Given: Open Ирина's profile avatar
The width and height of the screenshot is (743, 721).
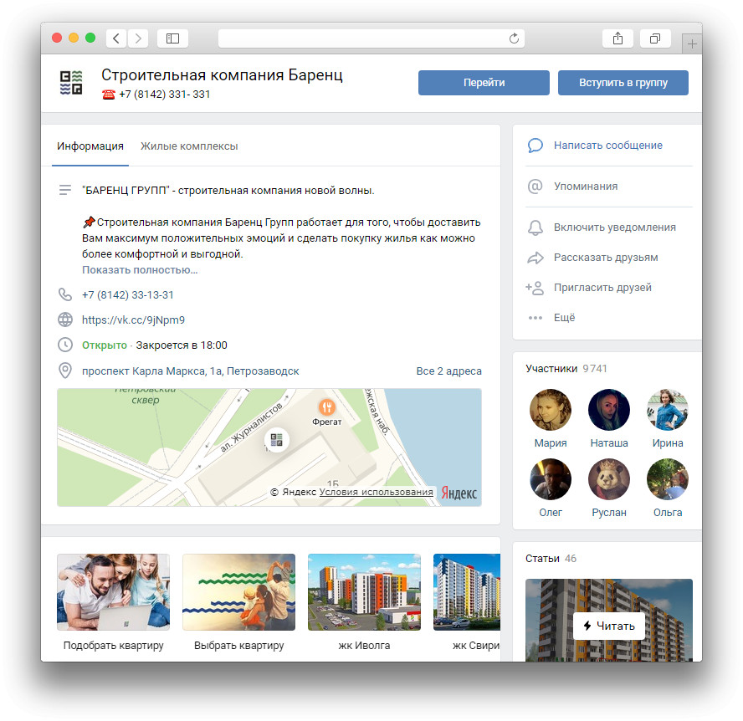Looking at the screenshot, I should pyautogui.click(x=667, y=410).
